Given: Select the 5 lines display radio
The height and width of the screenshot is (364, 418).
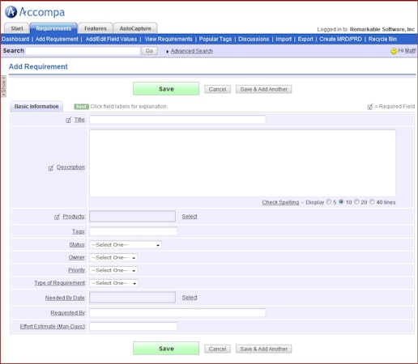Looking at the screenshot, I should (x=329, y=201).
